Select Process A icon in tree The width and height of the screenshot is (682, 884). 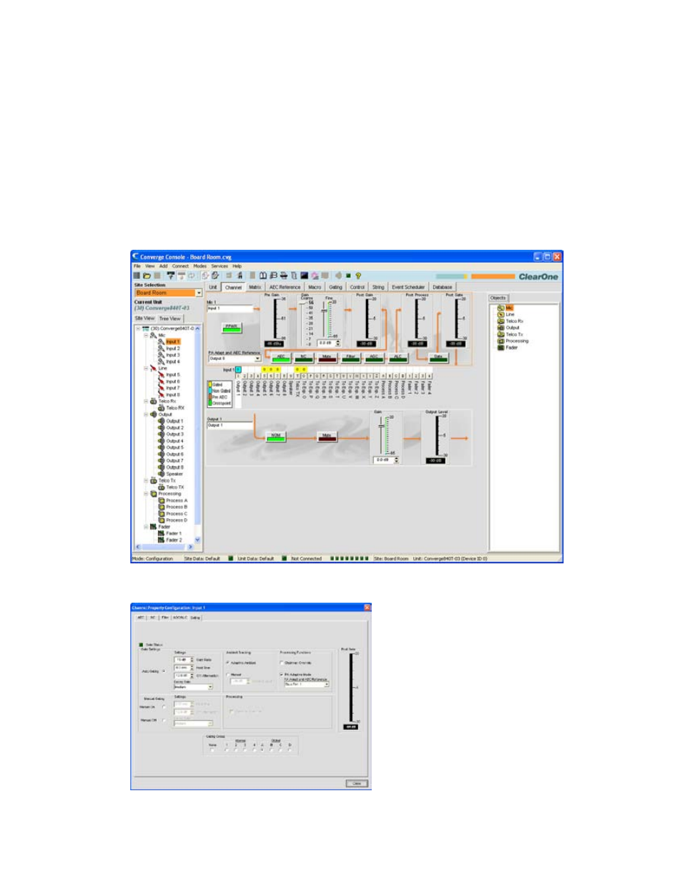tap(162, 500)
